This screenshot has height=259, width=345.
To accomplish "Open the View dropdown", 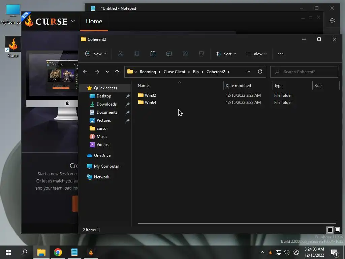I will (x=256, y=54).
